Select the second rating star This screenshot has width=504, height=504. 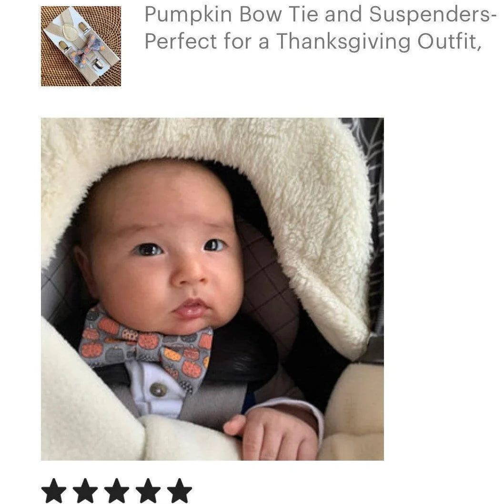pyautogui.click(x=85, y=491)
